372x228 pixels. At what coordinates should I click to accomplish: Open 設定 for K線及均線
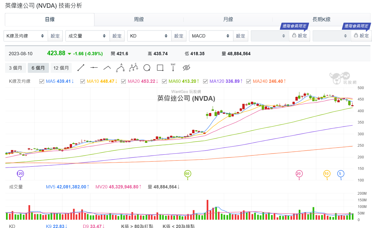(55, 36)
